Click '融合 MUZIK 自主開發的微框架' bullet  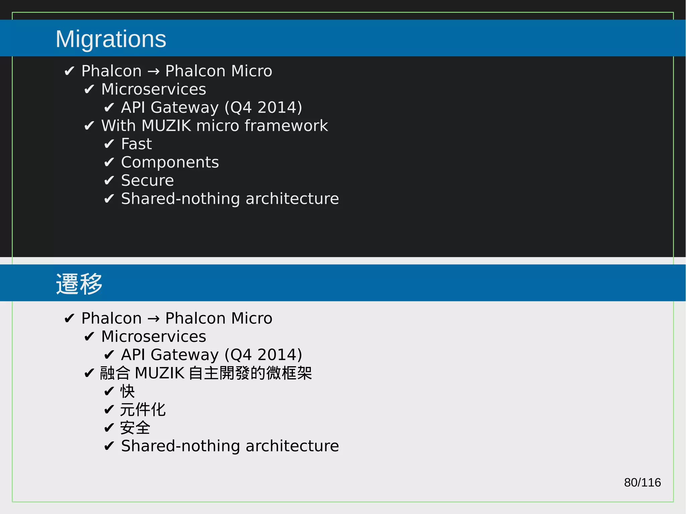coord(206,373)
